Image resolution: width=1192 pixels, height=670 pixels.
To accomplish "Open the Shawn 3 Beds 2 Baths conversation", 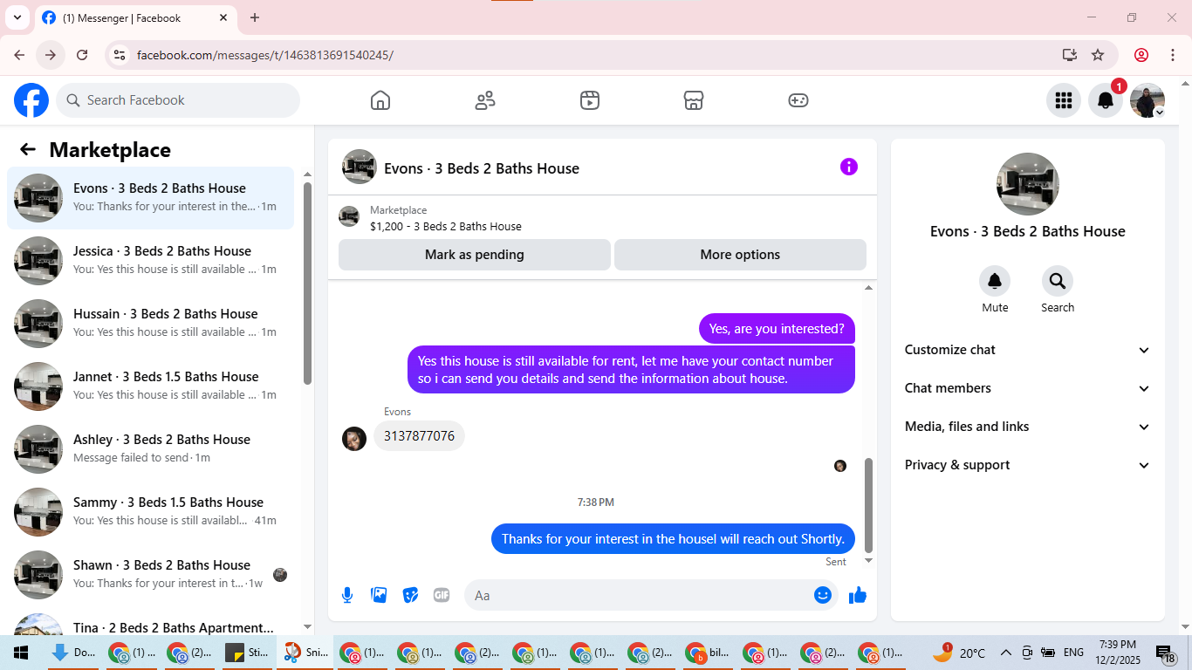I will [x=150, y=575].
